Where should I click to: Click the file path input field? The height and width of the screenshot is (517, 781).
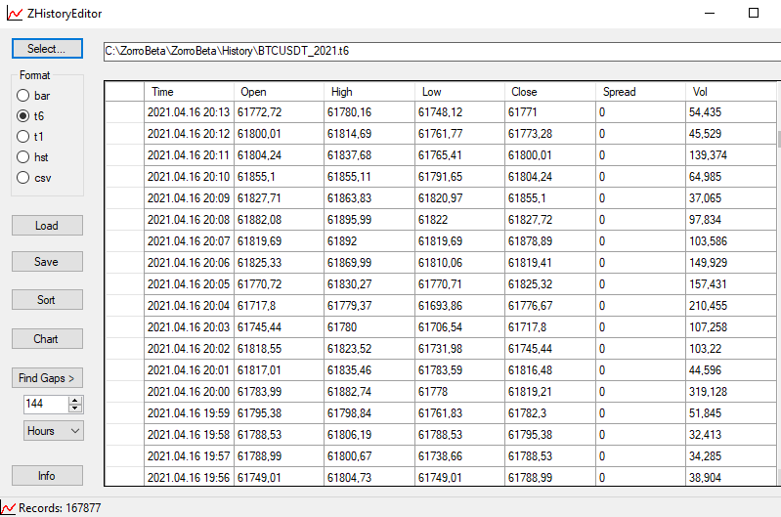[x=440, y=52]
